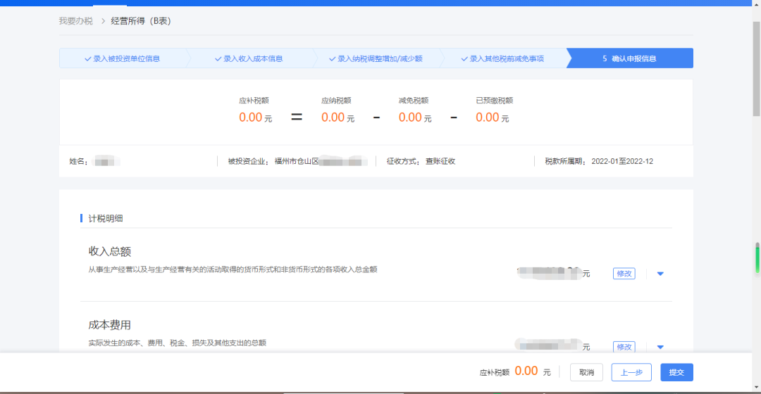This screenshot has width=761, height=394.
Task: Click the 已预缴税额 amount in formula
Action: [488, 117]
